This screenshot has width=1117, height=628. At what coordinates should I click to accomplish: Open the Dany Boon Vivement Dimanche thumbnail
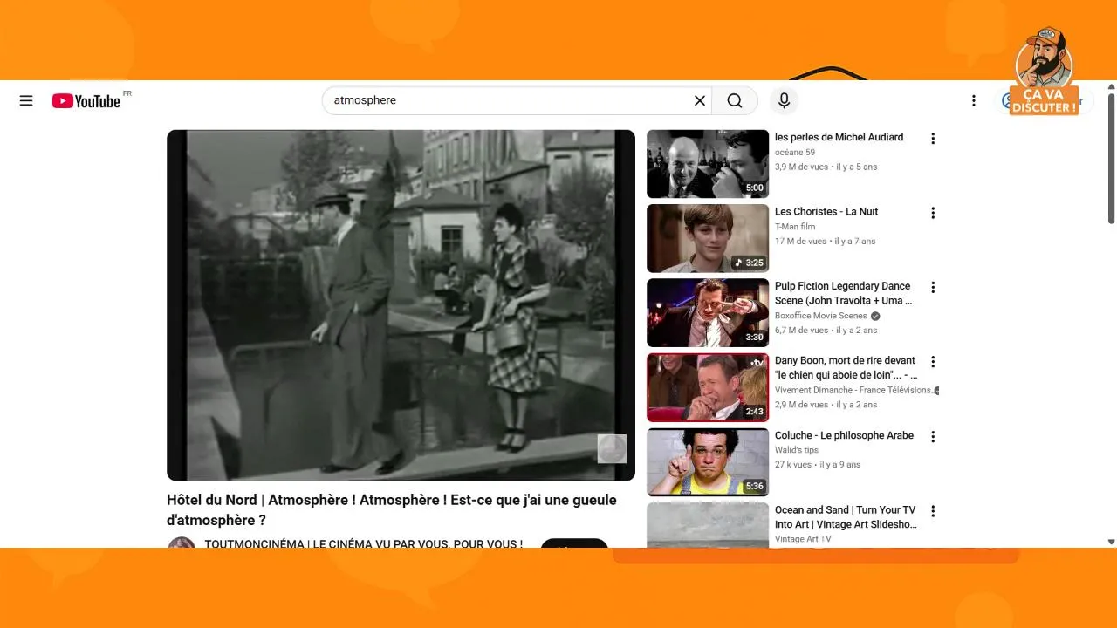point(708,387)
